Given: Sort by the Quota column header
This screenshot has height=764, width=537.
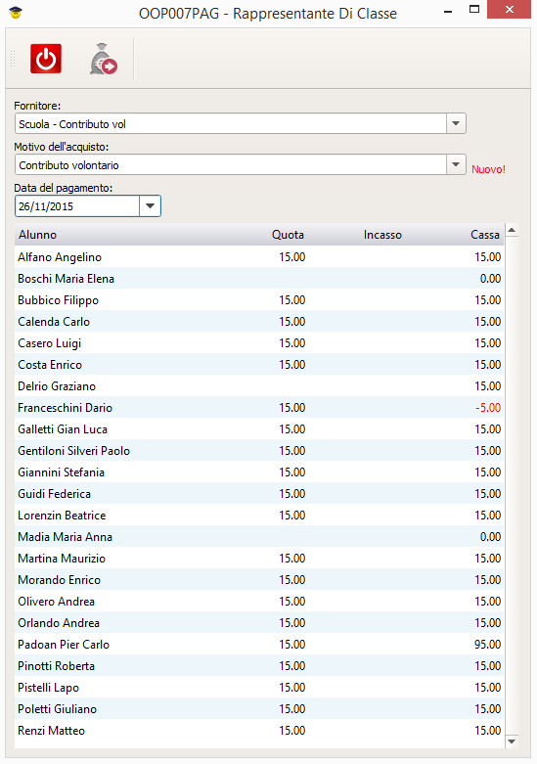Looking at the screenshot, I should tap(288, 235).
